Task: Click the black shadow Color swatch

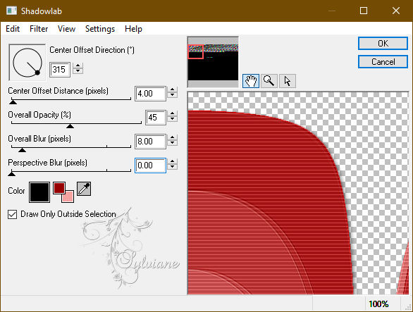Action: tap(39, 192)
